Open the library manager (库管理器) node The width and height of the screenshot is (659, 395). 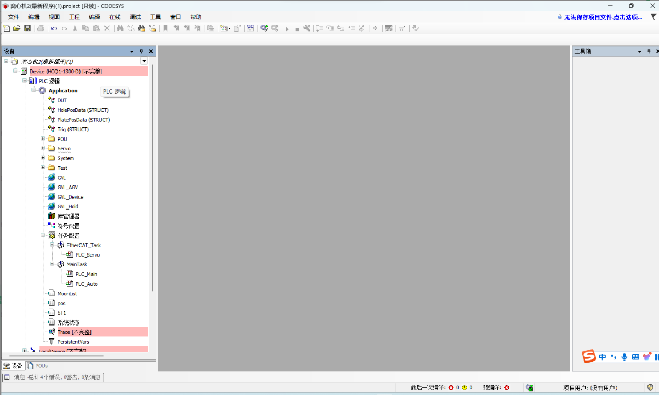68,216
